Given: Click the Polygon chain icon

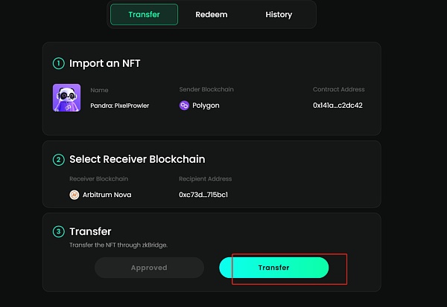Looking at the screenshot, I should (x=184, y=106).
